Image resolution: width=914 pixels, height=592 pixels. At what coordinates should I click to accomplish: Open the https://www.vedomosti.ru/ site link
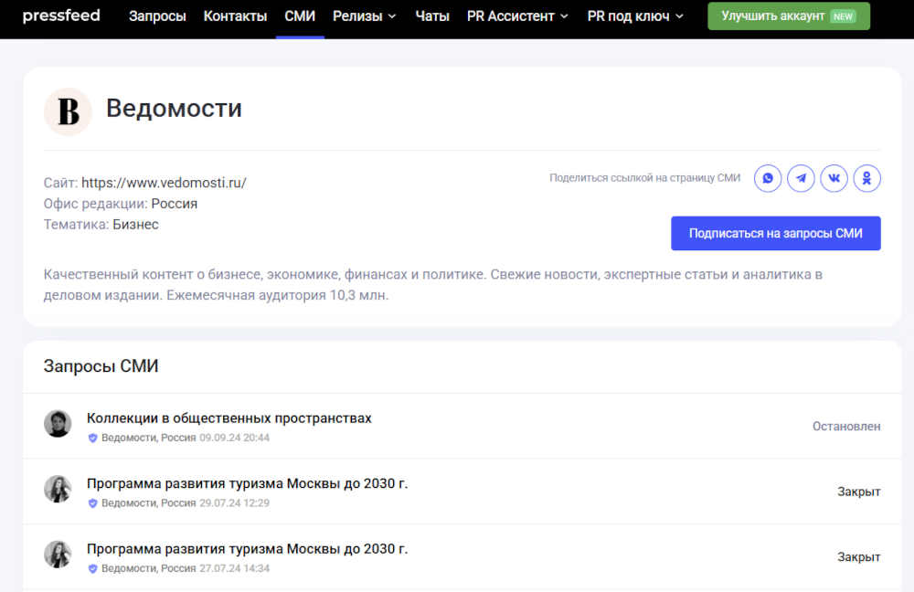(164, 183)
